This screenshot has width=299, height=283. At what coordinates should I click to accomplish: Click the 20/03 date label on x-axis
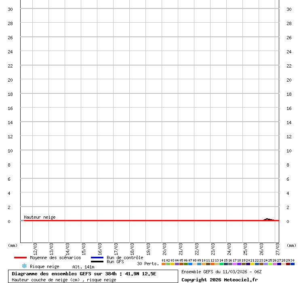tap(165, 248)
